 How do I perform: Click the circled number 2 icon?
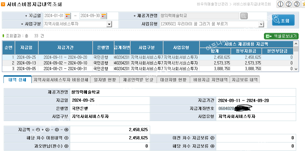(x=289, y=4)
